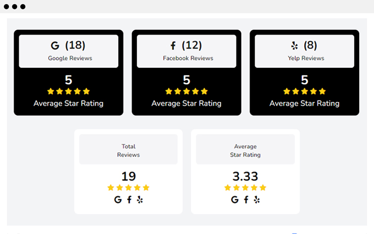Select the Google icon under Total Reviews
Viewport: 374px width, 234px height.
click(118, 199)
